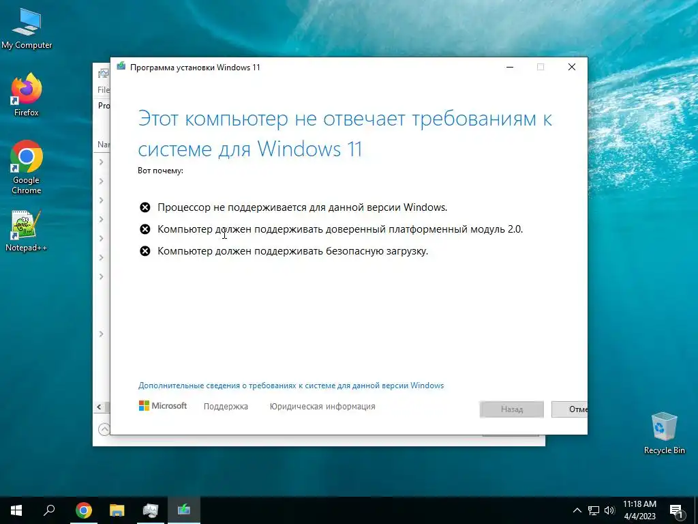
Task: Open taskbar search magnifier
Action: pyautogui.click(x=49, y=510)
